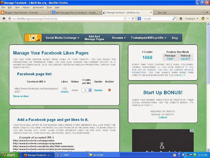Screen dimensions: 210x158
Task: Open the Help menu
Action: point(57,7)
